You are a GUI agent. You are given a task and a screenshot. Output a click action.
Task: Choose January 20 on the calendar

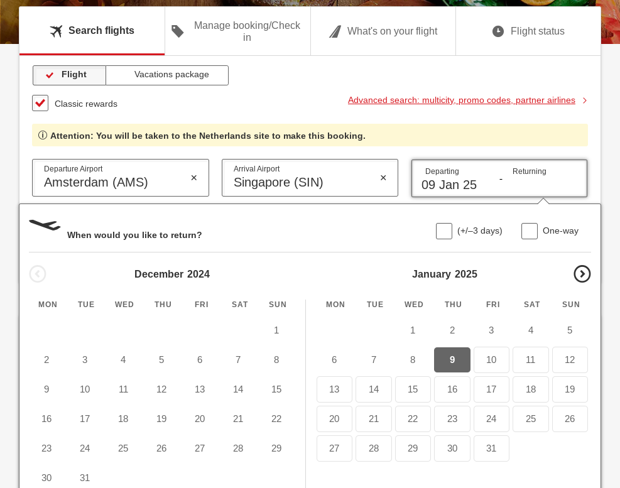334,419
